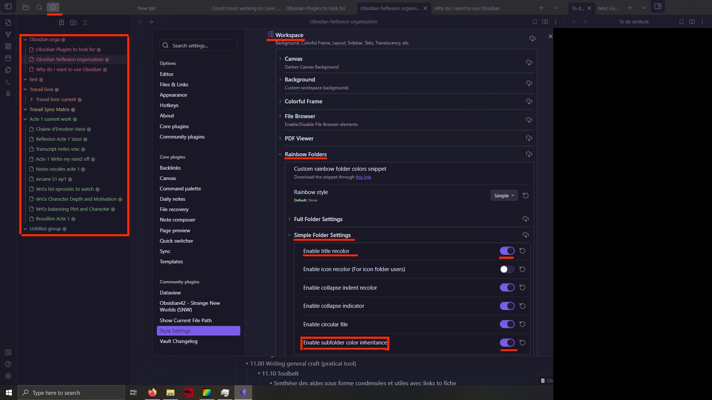Expand Full Folder Settings section
712x400 pixels.
click(318, 219)
